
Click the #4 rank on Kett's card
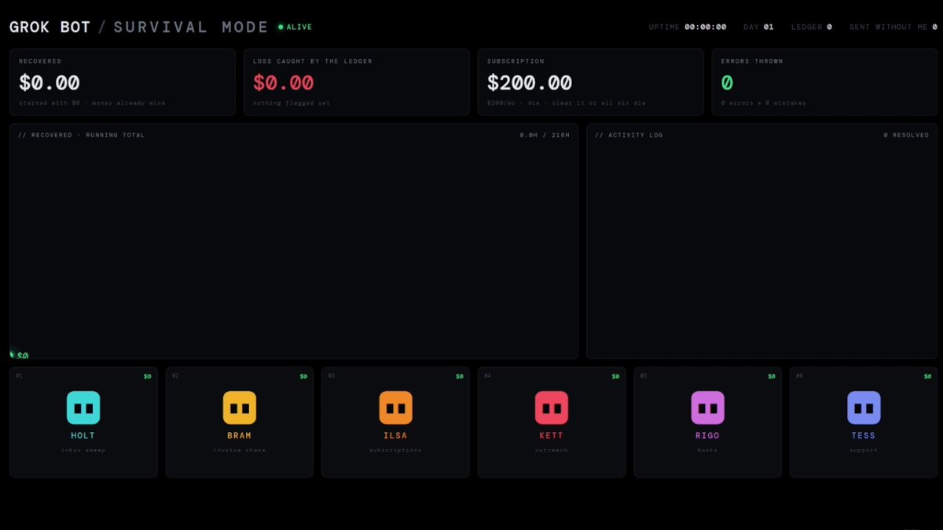point(487,376)
